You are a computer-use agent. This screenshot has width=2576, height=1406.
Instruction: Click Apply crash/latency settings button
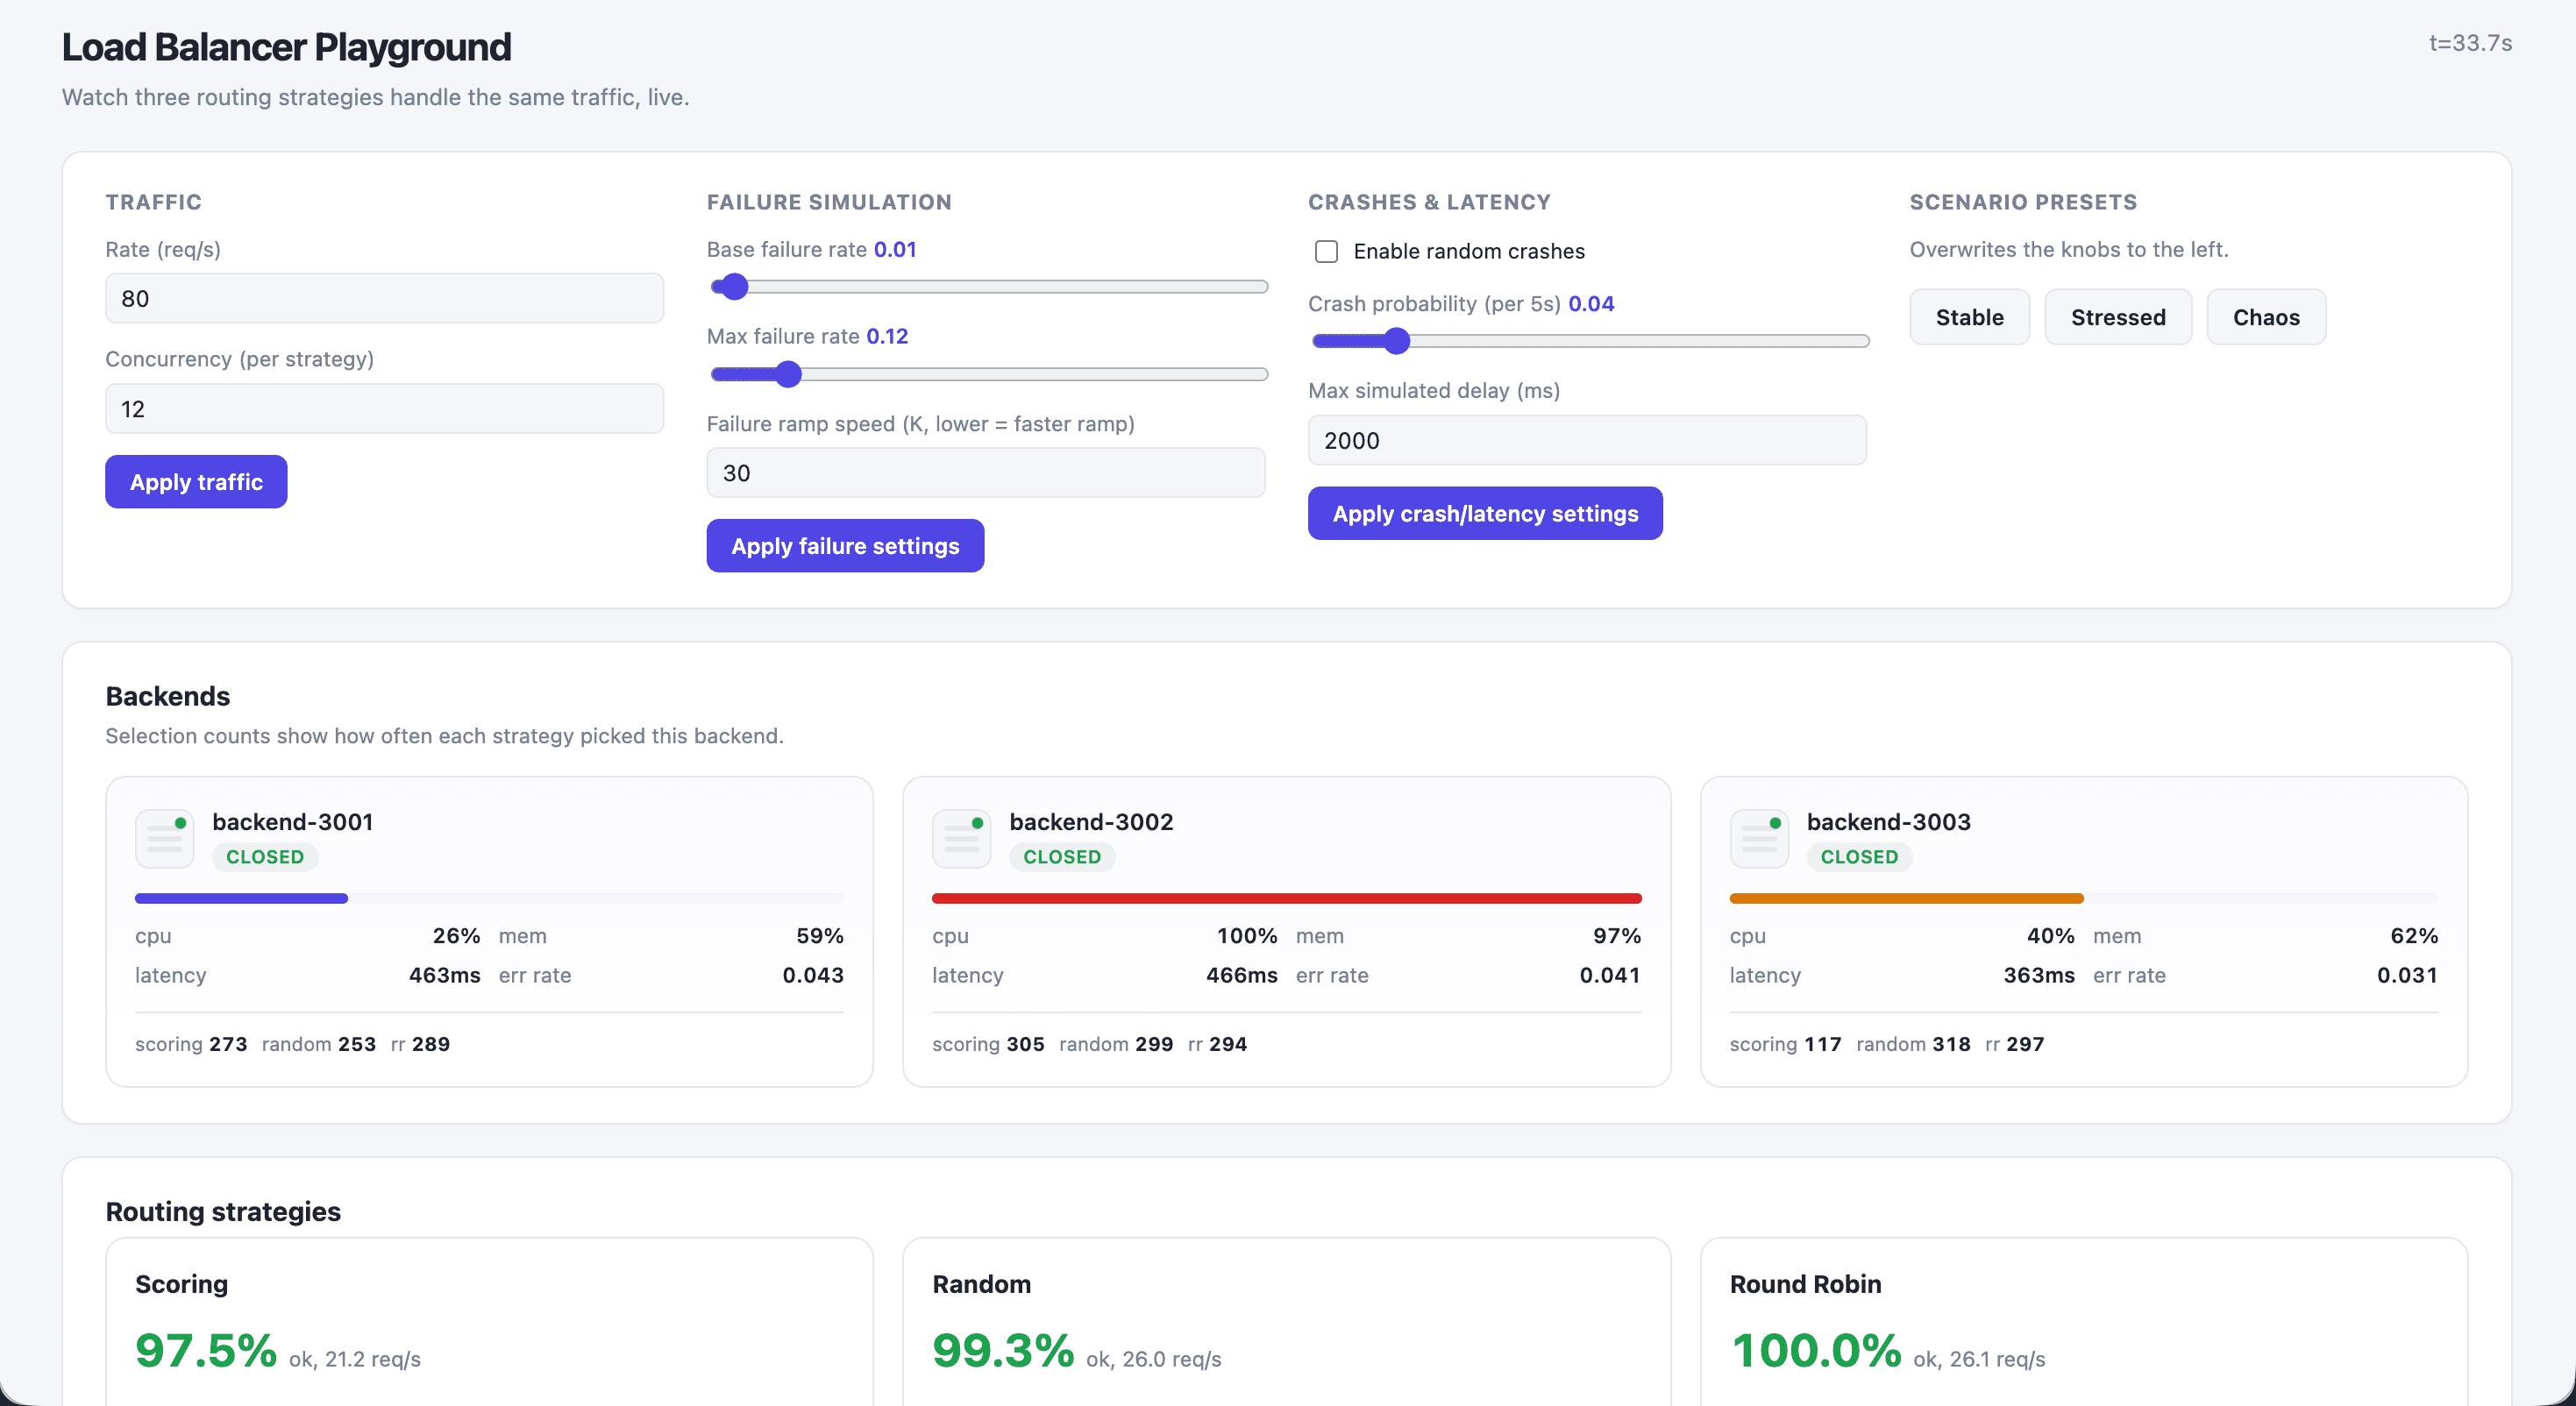point(1485,514)
